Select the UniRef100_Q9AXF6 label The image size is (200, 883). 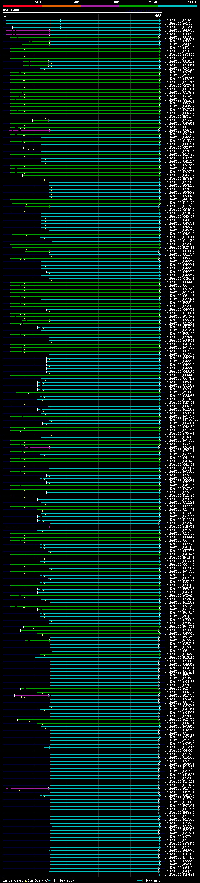click(179, 131)
